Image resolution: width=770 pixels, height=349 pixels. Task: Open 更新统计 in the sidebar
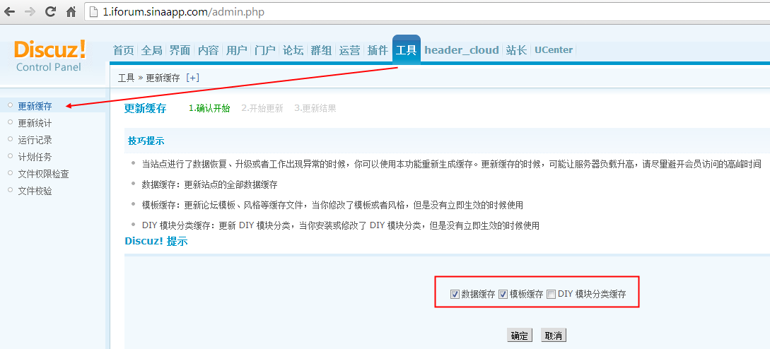click(x=35, y=123)
